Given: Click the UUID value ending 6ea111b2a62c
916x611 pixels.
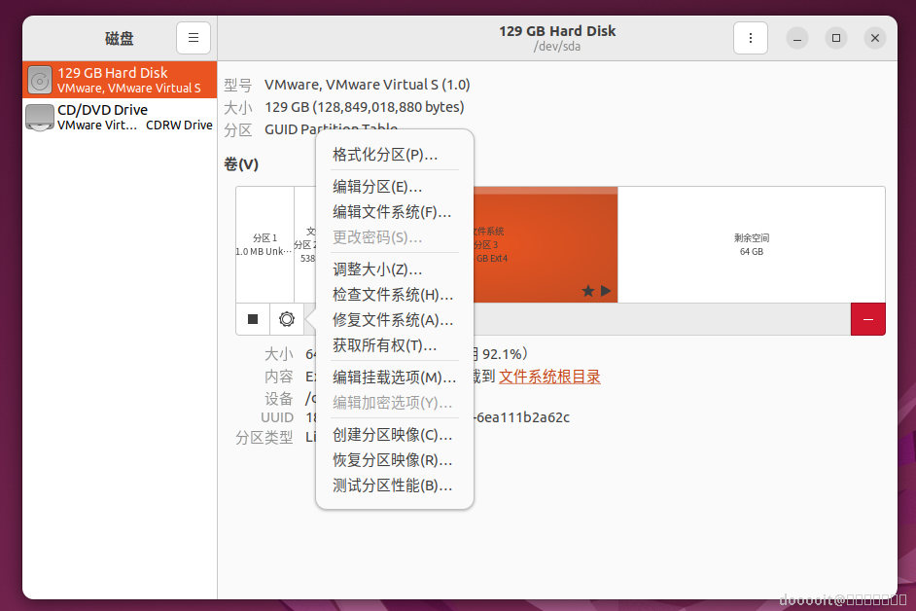Looking at the screenshot, I should point(523,417).
